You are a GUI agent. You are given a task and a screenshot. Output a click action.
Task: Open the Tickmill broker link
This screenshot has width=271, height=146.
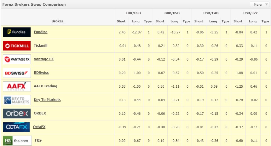click(41, 45)
